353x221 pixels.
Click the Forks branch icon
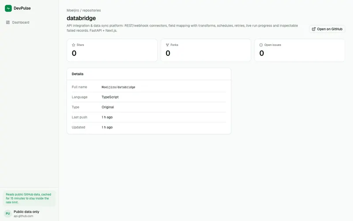point(167,45)
